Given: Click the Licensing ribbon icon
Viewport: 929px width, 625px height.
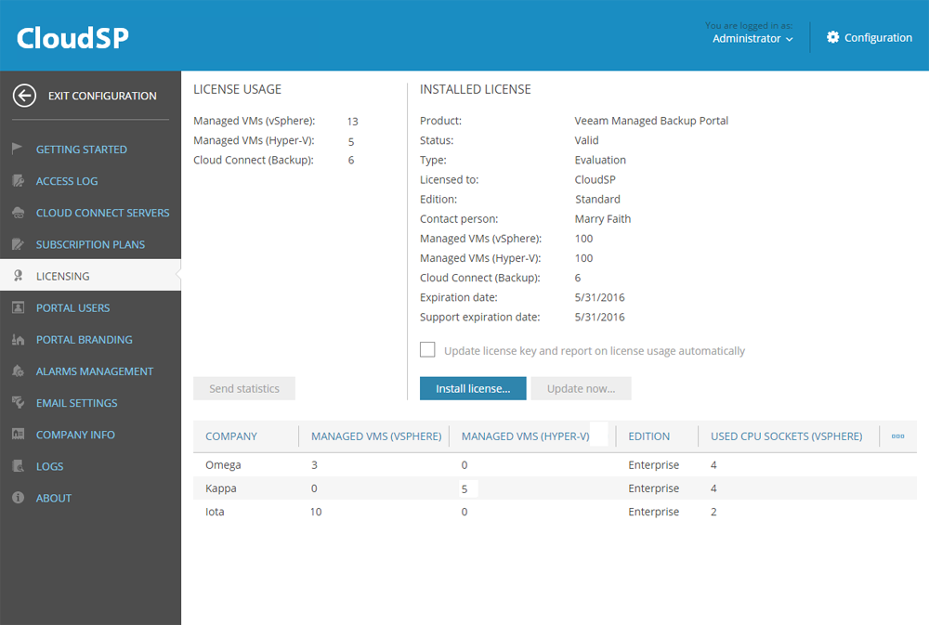Looking at the screenshot, I should (x=18, y=276).
